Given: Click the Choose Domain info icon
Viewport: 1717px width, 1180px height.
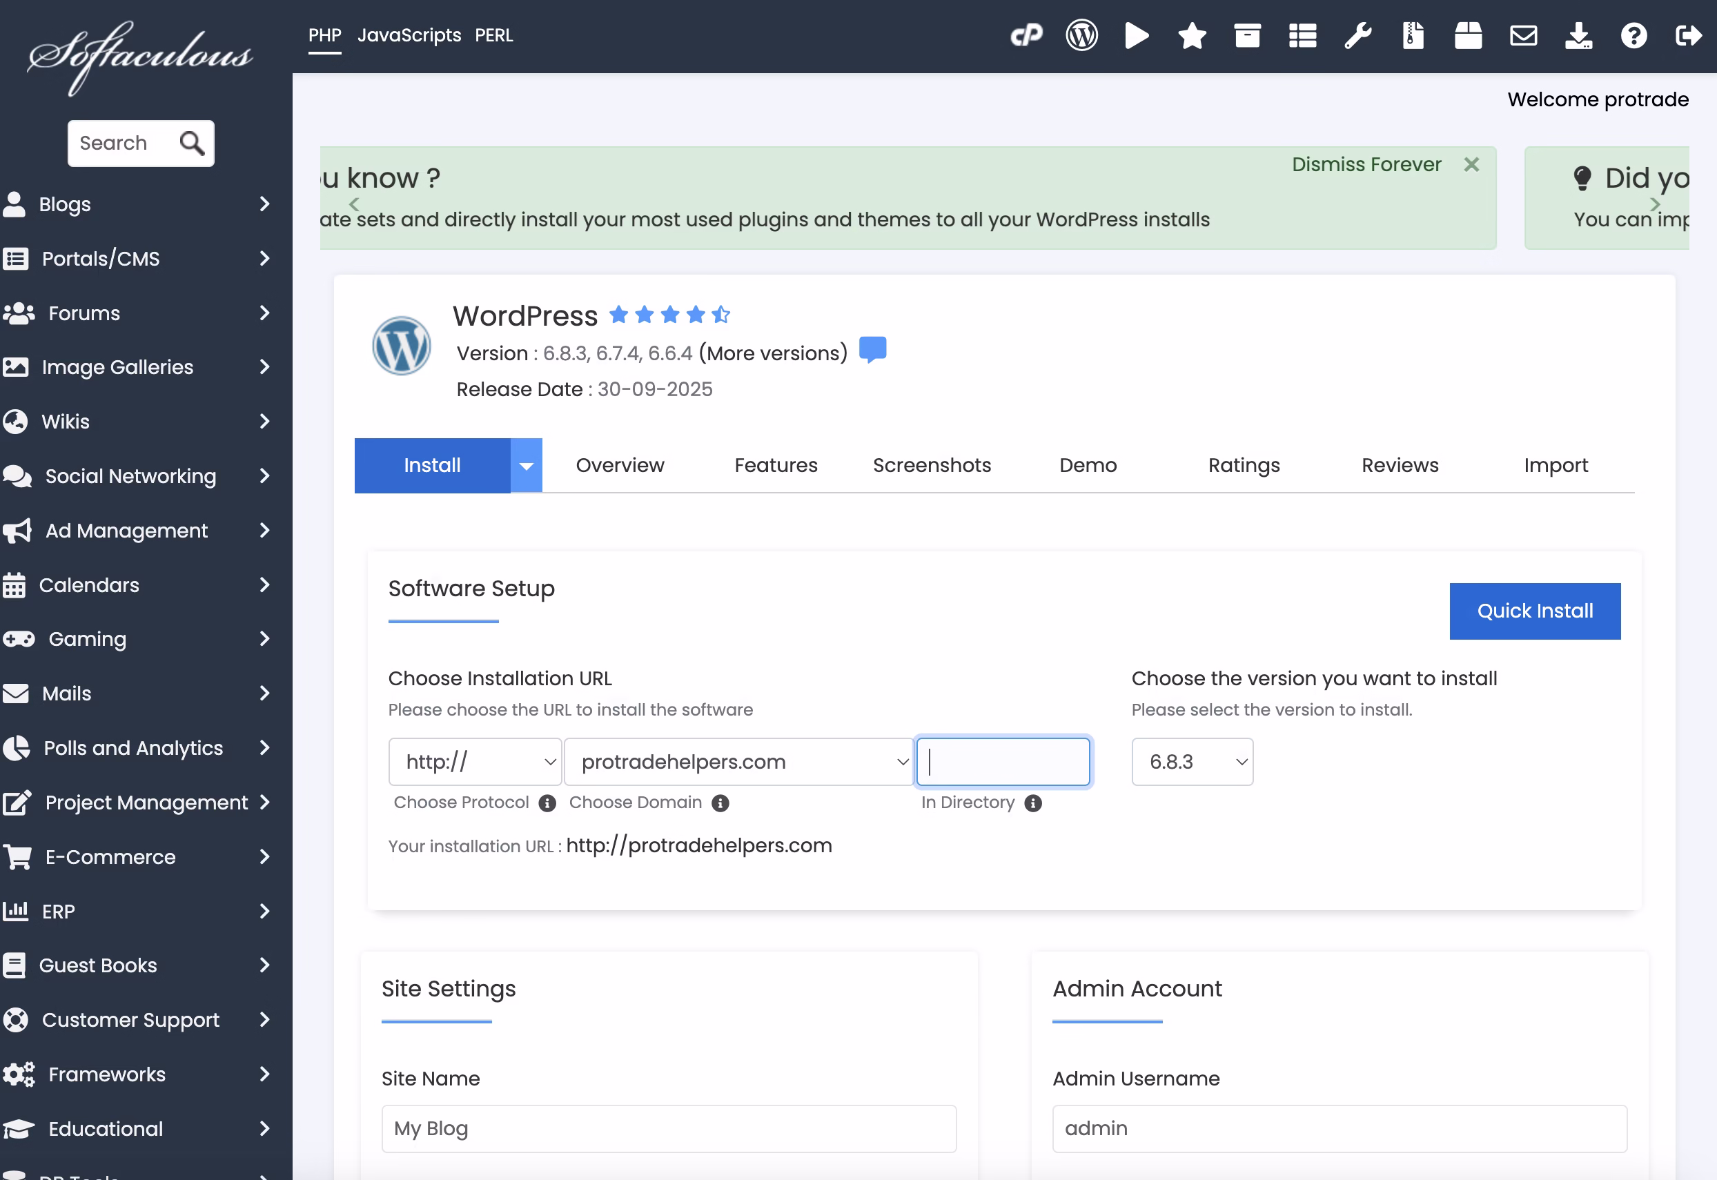Looking at the screenshot, I should pos(720,803).
